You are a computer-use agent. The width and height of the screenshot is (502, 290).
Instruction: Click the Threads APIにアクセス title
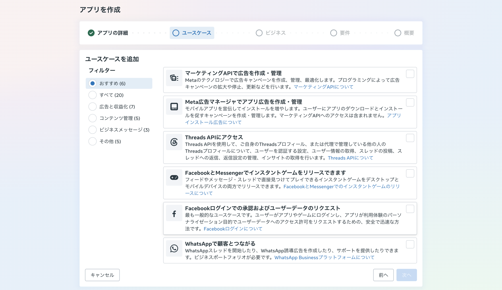[x=214, y=137]
